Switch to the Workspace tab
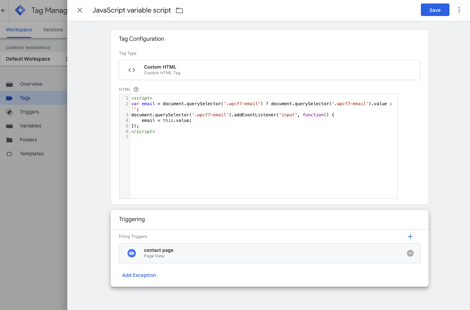Viewport: 470px width, 310px height. click(19, 30)
